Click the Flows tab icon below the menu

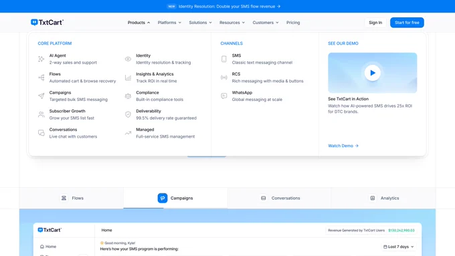[64, 198]
